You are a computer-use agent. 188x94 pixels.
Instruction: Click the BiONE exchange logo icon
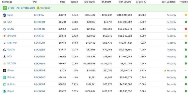coord(5,29)
